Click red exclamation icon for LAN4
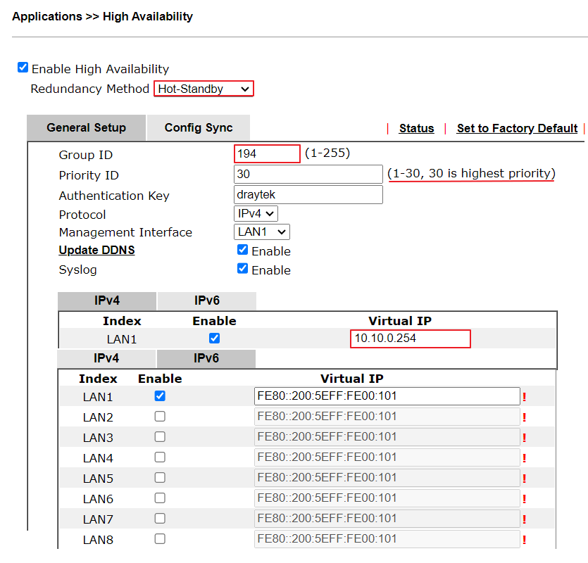 pos(524,458)
